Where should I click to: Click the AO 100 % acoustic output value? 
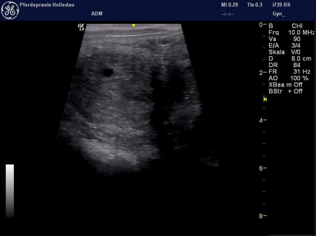coord(288,78)
